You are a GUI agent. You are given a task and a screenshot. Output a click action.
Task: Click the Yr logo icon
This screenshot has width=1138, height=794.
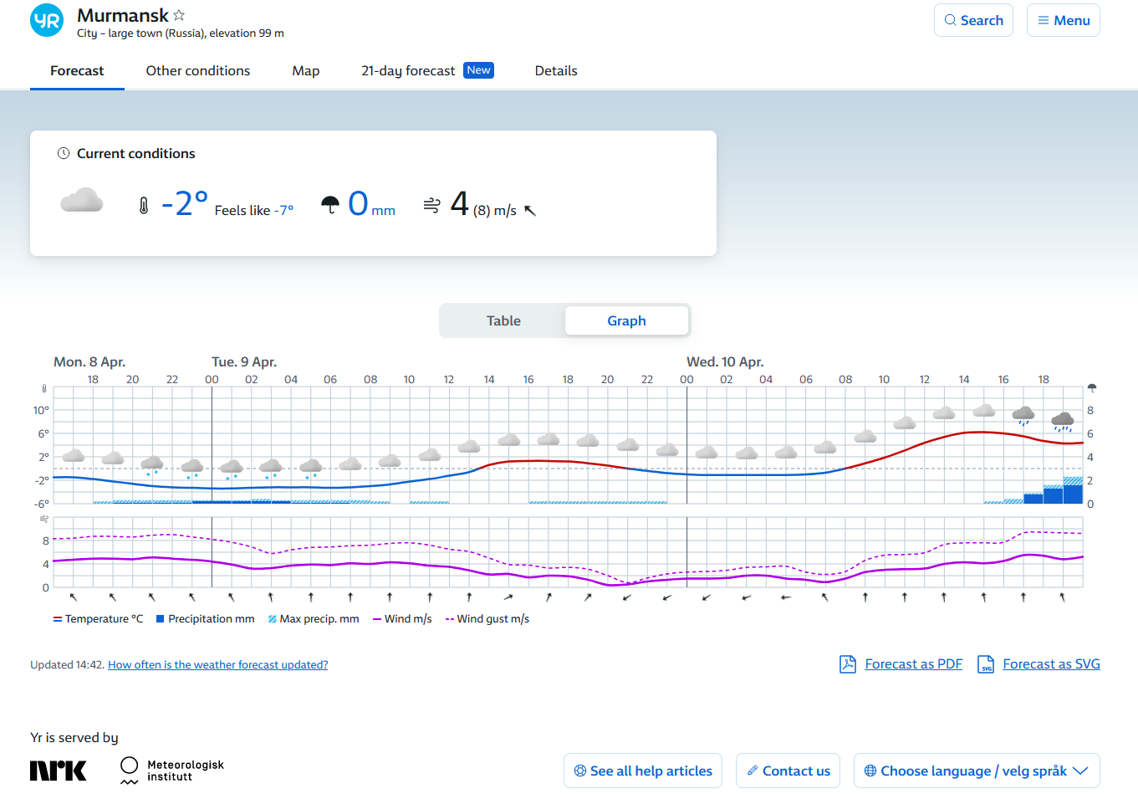click(47, 20)
